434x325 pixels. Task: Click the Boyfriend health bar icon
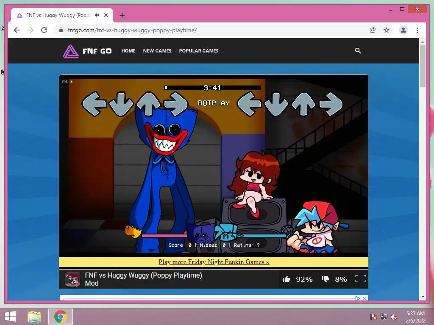tap(226, 233)
